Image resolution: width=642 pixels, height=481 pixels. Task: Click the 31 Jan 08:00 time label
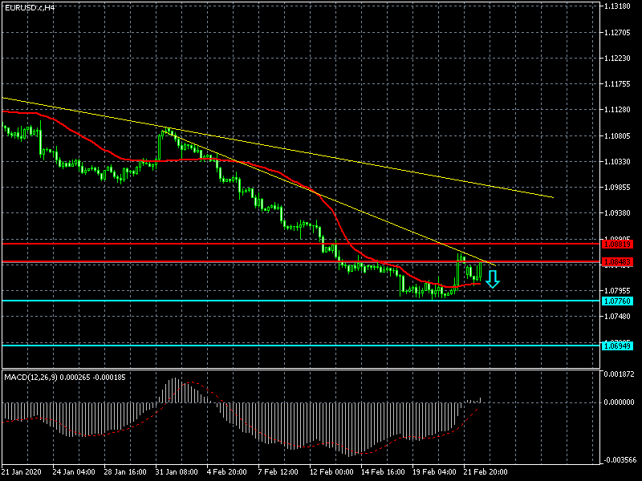177,472
